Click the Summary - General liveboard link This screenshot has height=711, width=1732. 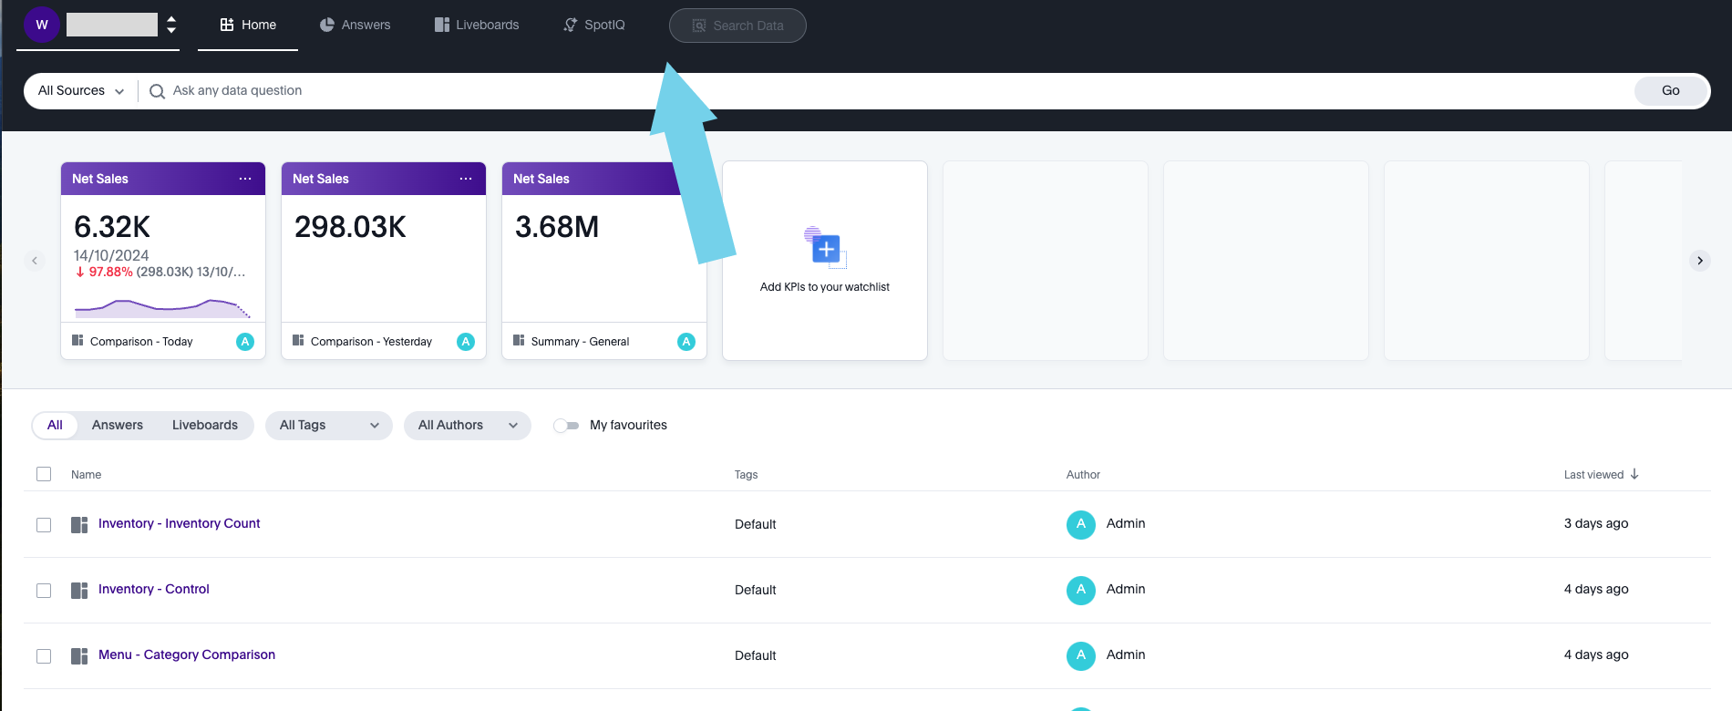(x=580, y=342)
